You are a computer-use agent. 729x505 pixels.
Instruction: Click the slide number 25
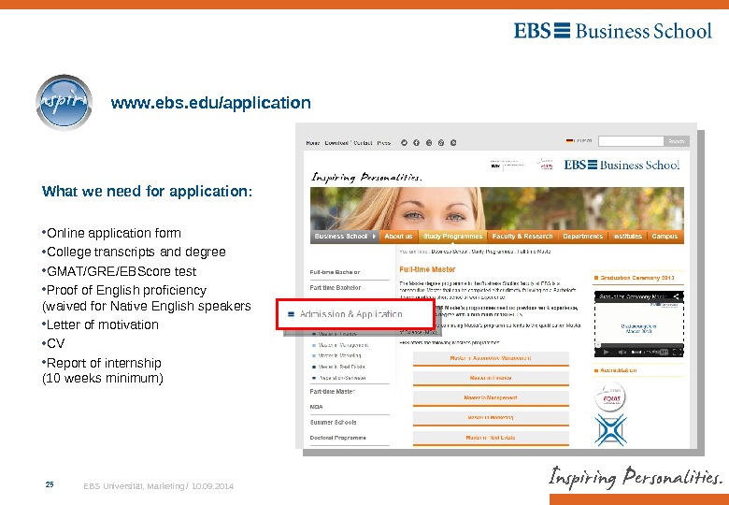[50, 484]
